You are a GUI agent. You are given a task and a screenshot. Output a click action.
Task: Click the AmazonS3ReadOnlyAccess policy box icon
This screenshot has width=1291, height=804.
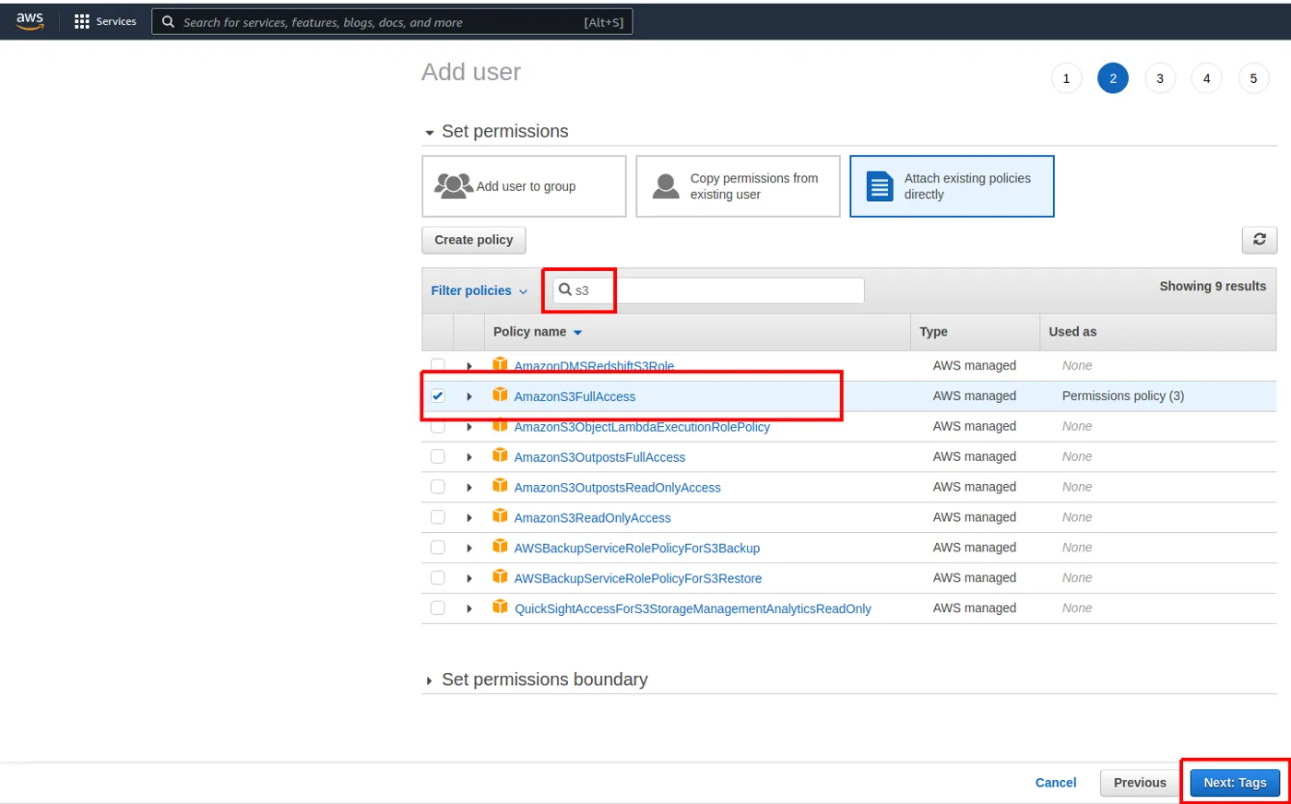click(x=500, y=516)
